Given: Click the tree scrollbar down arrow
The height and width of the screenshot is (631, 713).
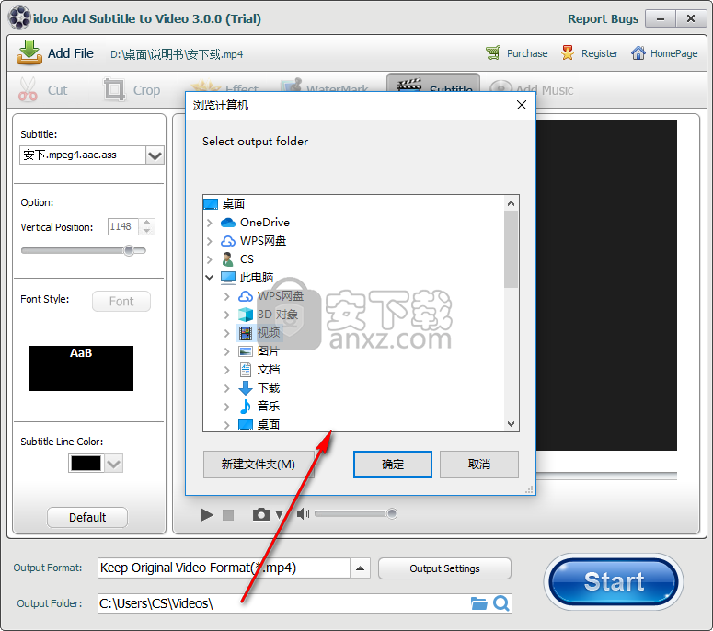Looking at the screenshot, I should click(511, 424).
